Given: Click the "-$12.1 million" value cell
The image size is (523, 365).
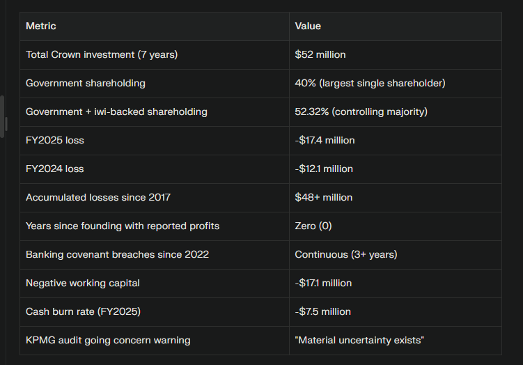Looking at the screenshot, I should [324, 169].
